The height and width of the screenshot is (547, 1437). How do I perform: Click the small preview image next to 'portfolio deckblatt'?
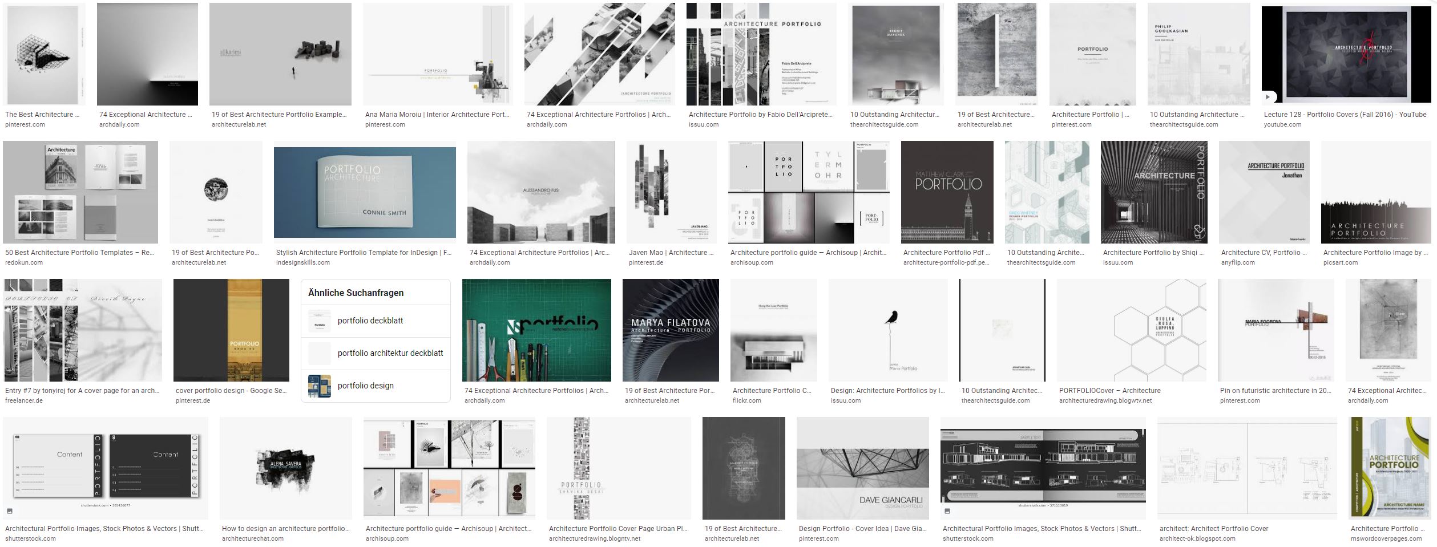(x=320, y=321)
